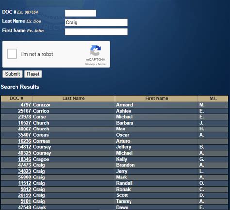Open DOC number 56808 for Mark Craig
This screenshot has width=230, height=210.
pos(24,177)
